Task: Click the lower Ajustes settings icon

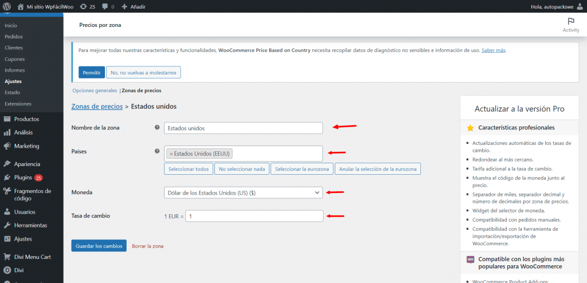Action: coord(7,239)
